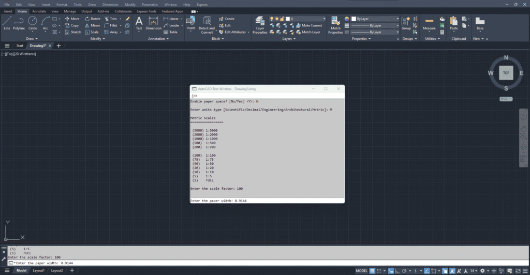Click Create block button
Image resolution: width=530 pixels, height=275 pixels.
(227, 19)
